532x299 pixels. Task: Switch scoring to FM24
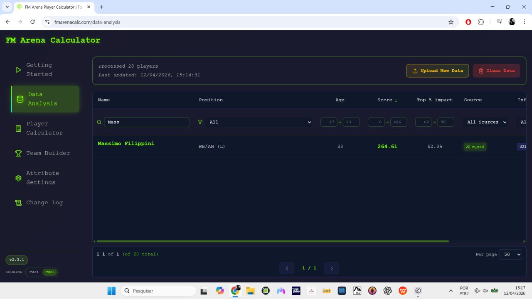point(34,272)
